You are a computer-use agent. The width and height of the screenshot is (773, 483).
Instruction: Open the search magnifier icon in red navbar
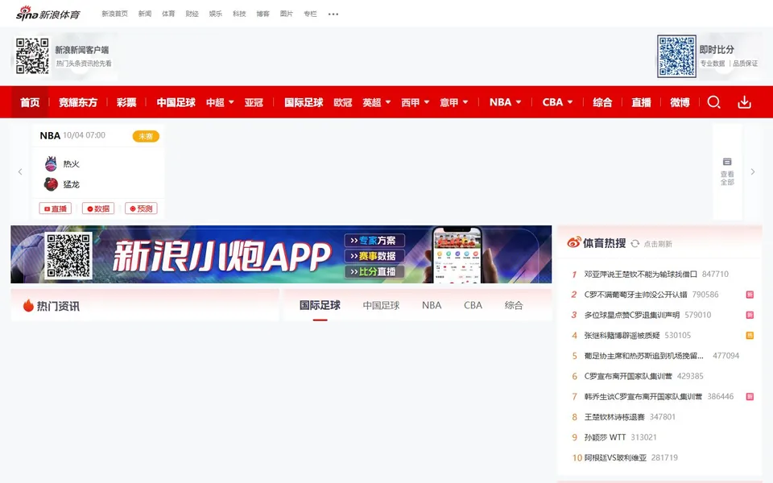coord(714,102)
